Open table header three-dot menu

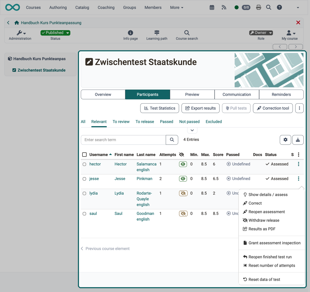298,155
